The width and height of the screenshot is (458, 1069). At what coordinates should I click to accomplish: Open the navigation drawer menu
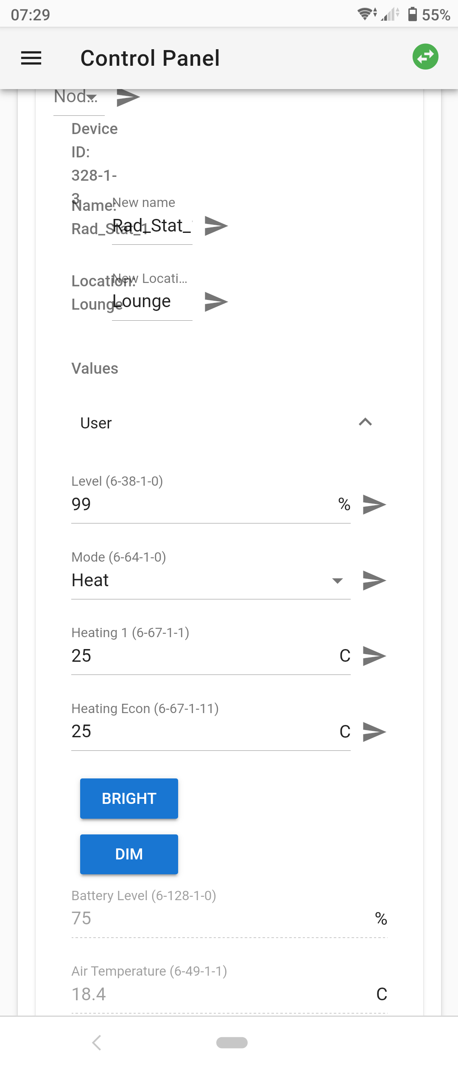(31, 58)
